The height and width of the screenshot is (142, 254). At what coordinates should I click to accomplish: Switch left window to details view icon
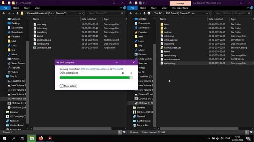(x=119, y=133)
